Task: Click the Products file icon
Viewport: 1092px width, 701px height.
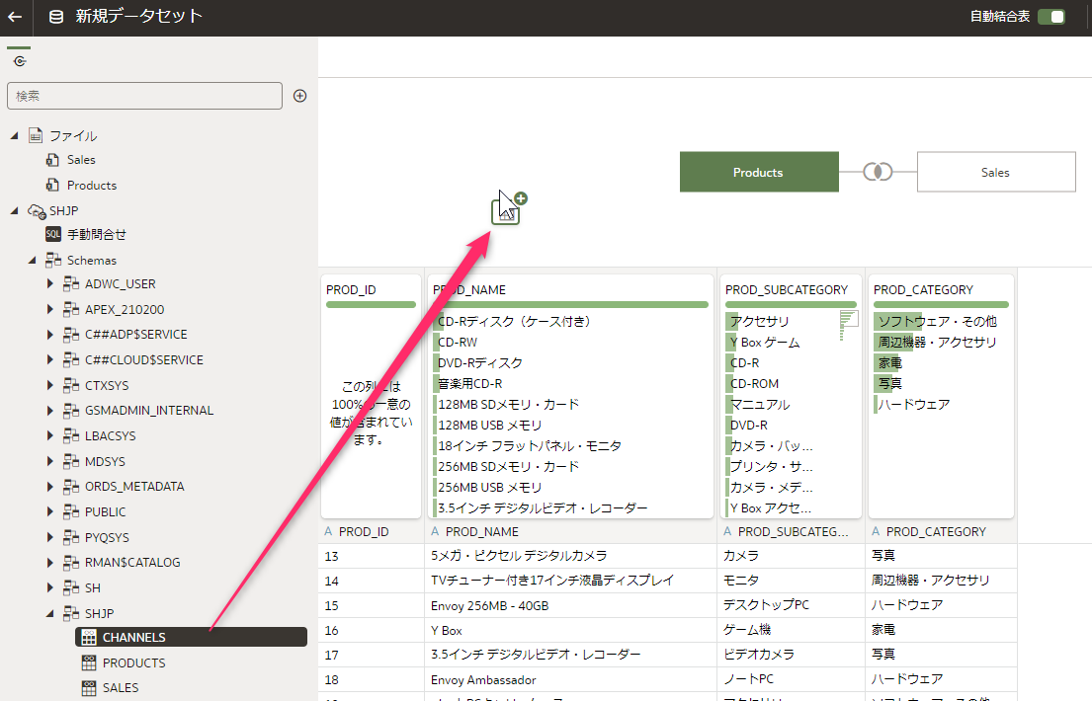Action: (x=52, y=186)
